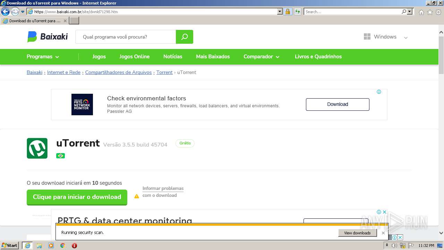Open the search provider dropdown arrow

[410, 11]
